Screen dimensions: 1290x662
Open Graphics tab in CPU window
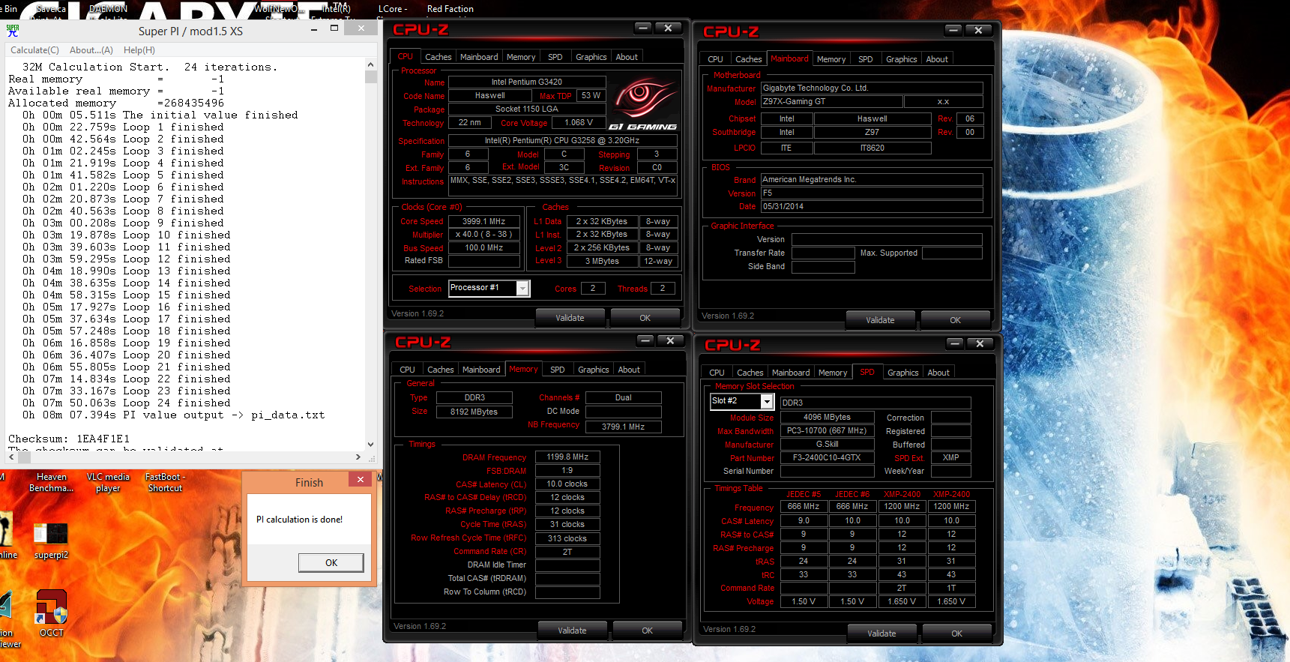coord(591,57)
